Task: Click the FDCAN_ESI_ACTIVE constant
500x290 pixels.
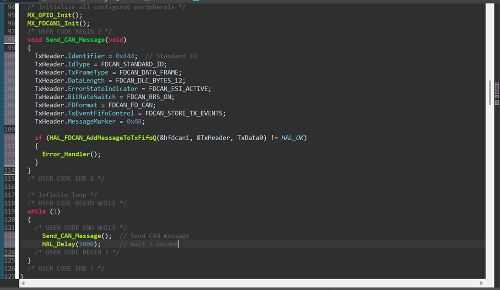Action: coord(178,89)
